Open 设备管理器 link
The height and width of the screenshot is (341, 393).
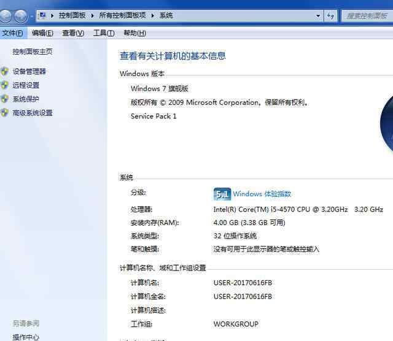coord(29,71)
